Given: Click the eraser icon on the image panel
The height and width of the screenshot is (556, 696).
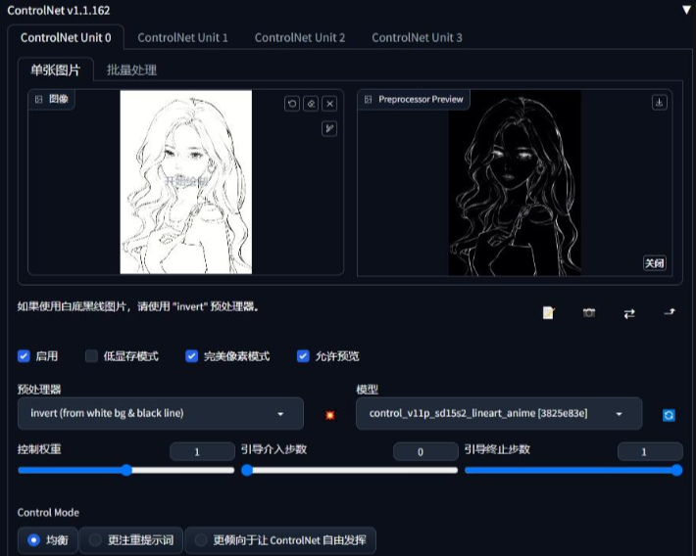Looking at the screenshot, I should coord(311,104).
